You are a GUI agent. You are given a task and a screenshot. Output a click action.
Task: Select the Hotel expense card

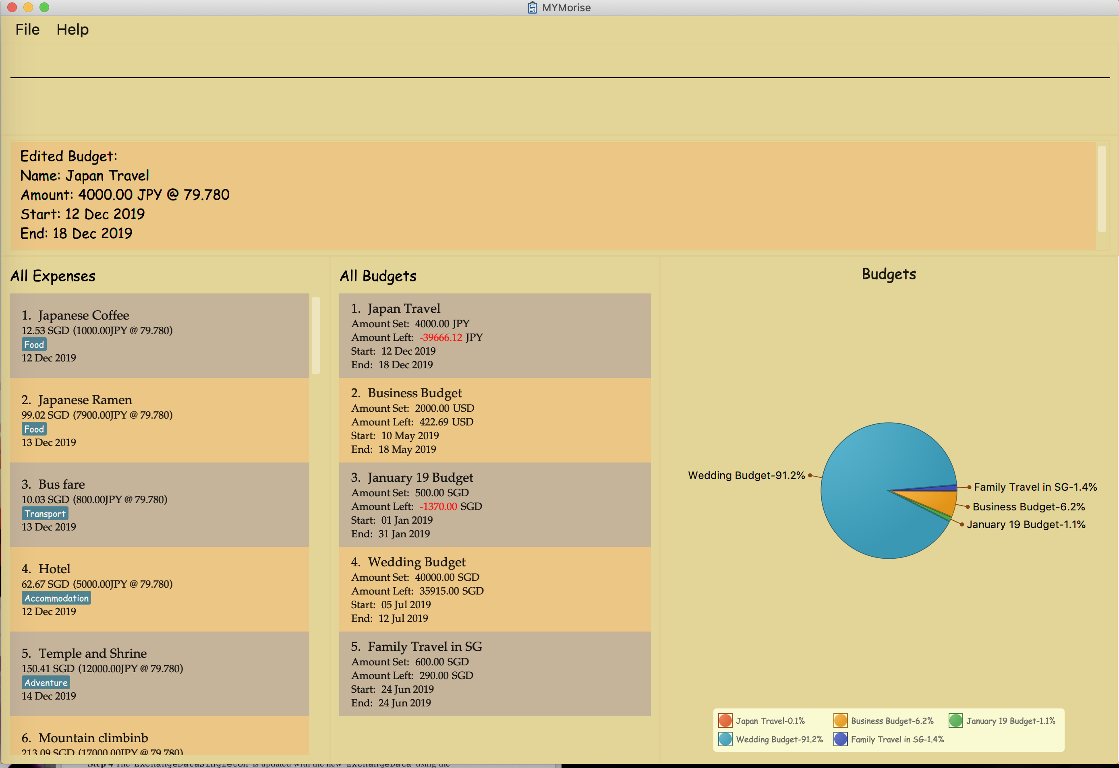(159, 589)
